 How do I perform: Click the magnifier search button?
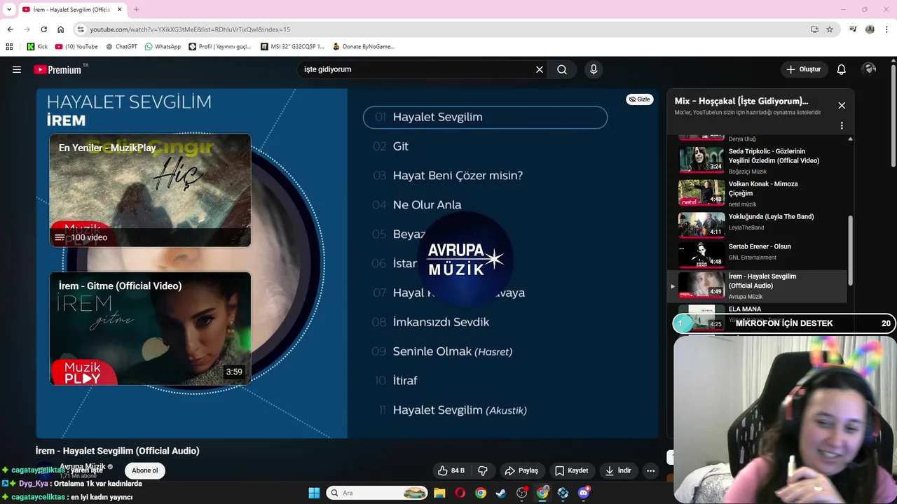tap(562, 69)
